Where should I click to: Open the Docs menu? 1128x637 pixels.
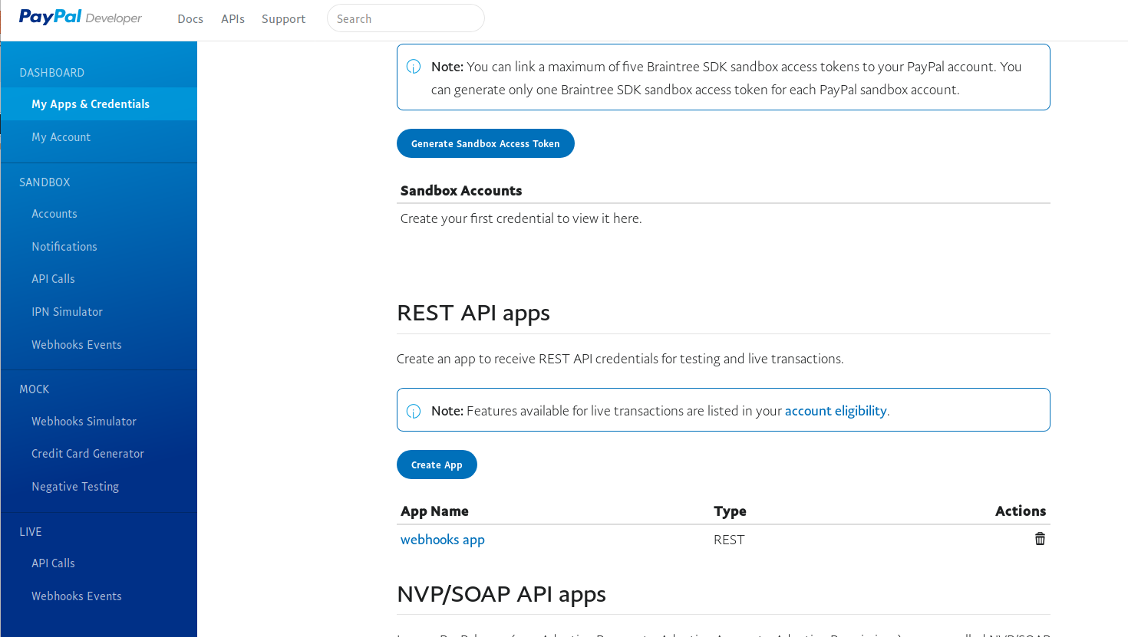point(190,18)
